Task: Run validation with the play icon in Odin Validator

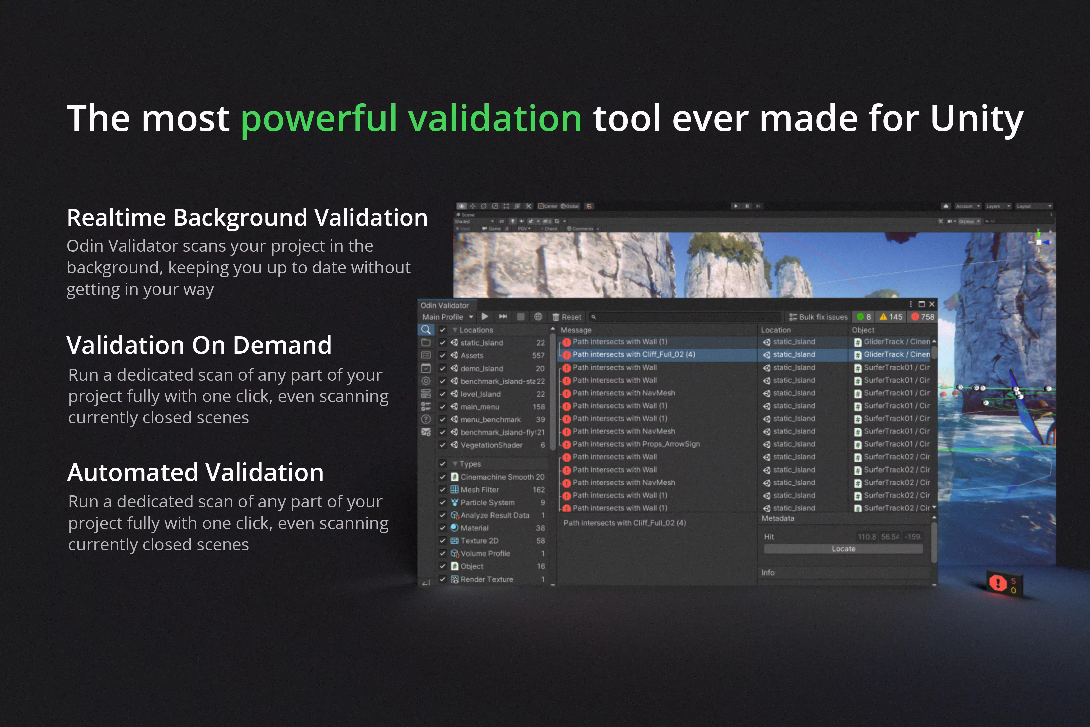Action: (485, 317)
